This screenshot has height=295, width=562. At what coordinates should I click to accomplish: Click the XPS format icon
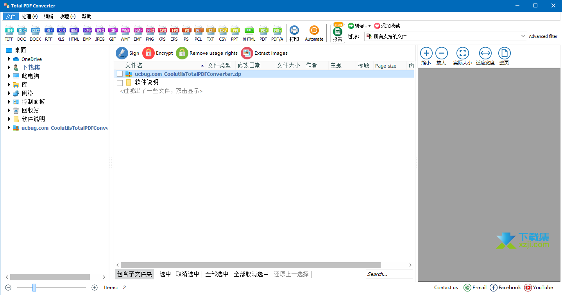[x=162, y=30]
